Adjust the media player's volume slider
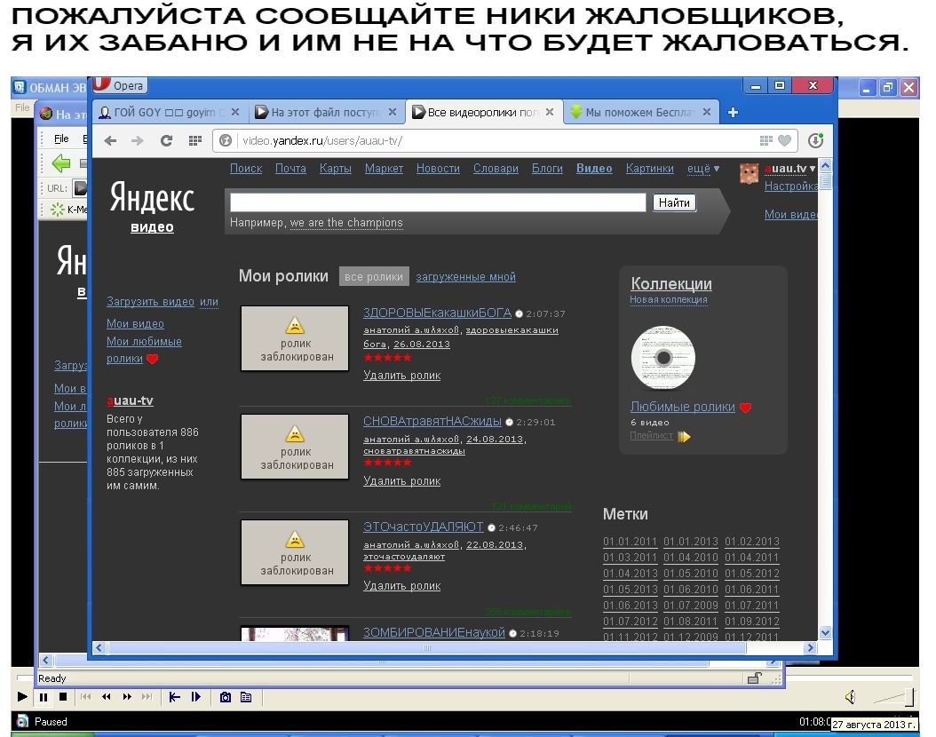The height and width of the screenshot is (737, 936). point(894,696)
